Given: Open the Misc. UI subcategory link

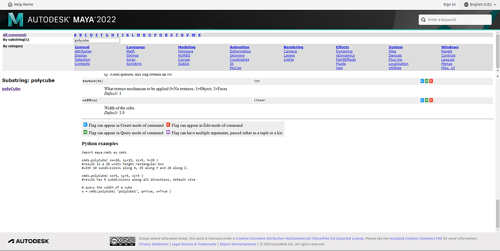Looking at the screenshot, I should (x=448, y=68).
